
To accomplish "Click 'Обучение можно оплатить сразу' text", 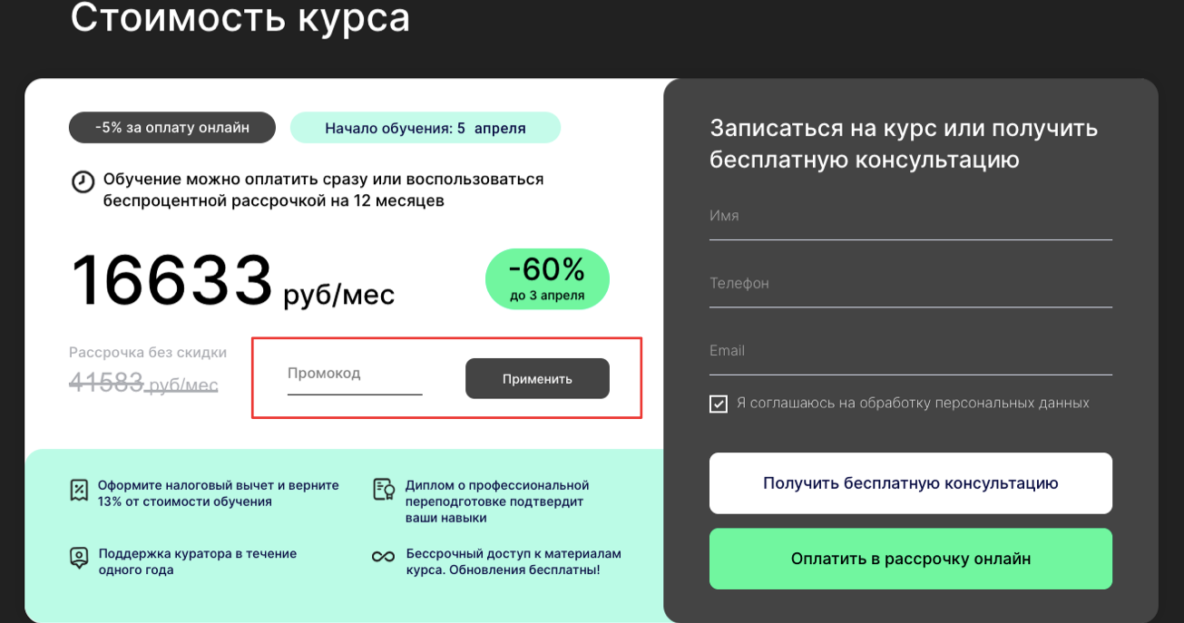I will [324, 190].
